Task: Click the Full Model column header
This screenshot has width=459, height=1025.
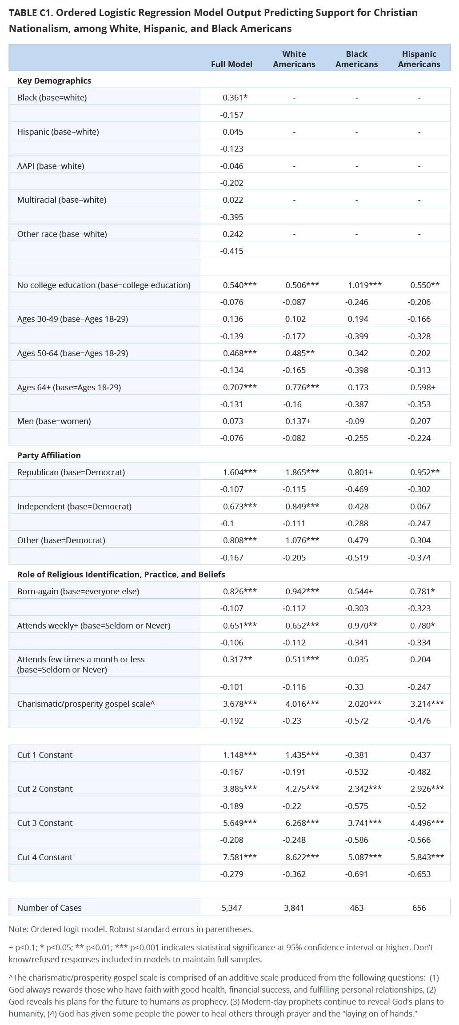Action: (x=231, y=64)
